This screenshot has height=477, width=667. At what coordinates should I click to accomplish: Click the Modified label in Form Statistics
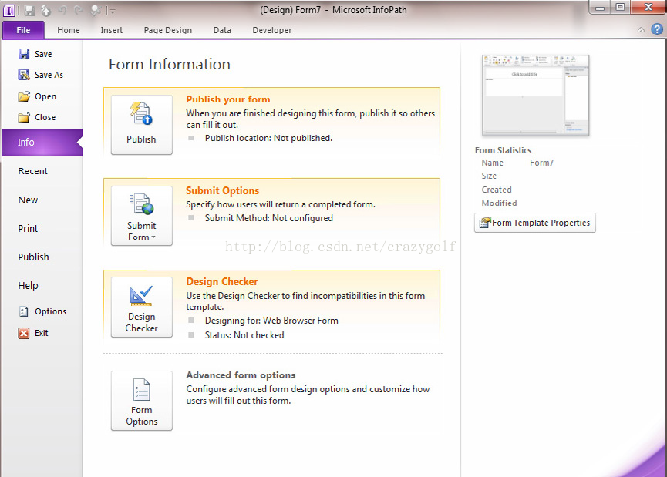point(499,203)
